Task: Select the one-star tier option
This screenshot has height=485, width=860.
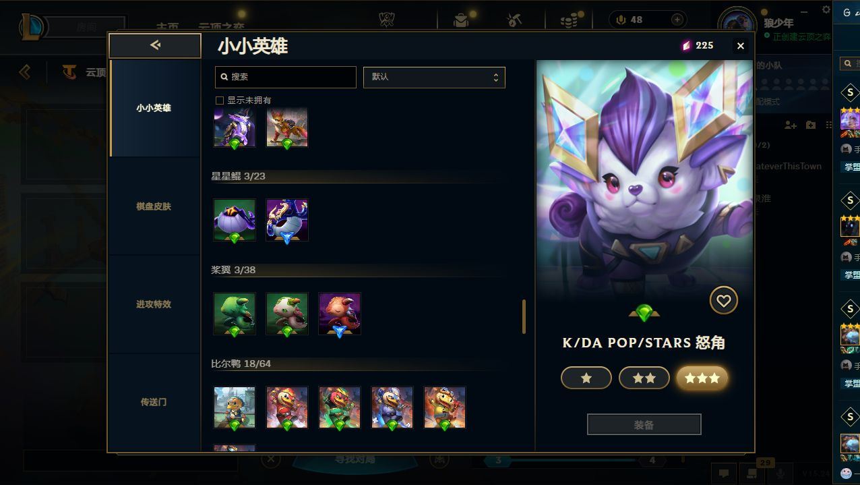Action: [x=586, y=378]
